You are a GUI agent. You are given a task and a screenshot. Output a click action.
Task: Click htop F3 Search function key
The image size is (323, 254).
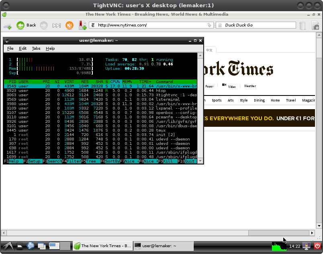pyautogui.click(x=52, y=161)
